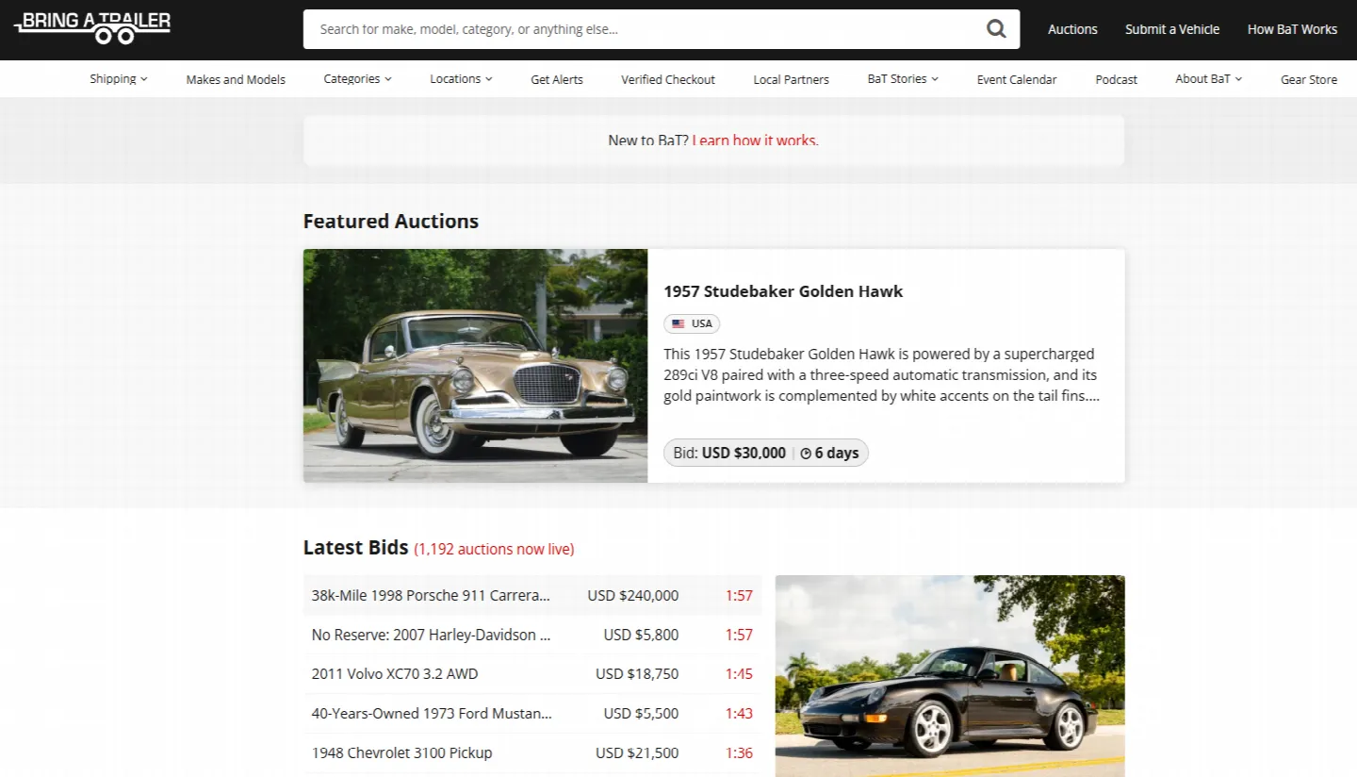Click the USD $18,750 bid amount

pyautogui.click(x=637, y=674)
